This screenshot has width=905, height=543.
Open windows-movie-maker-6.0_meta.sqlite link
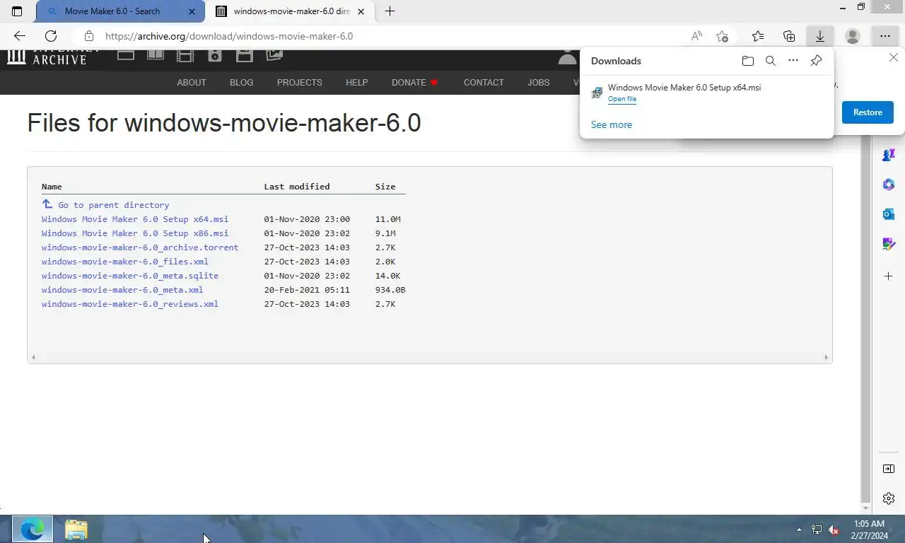click(x=130, y=276)
